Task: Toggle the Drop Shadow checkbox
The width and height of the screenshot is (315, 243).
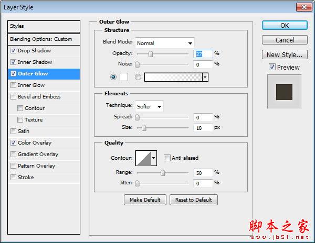Action: tap(13, 50)
